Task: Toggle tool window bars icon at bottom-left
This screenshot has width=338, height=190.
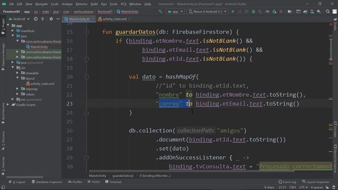Action: (x=3, y=187)
